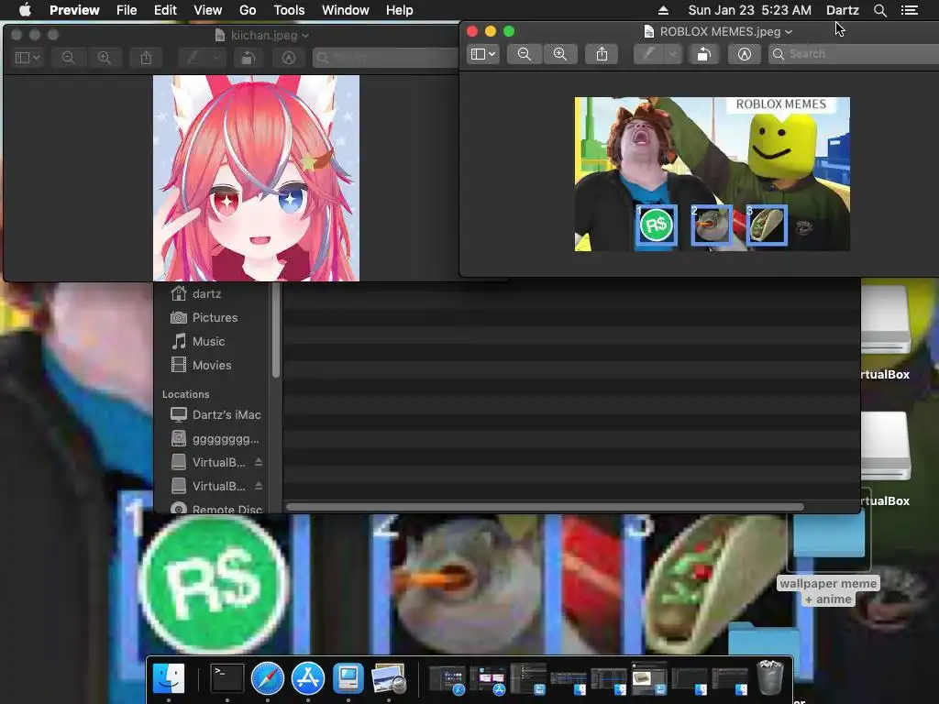
Task: Open the View menu
Action: pyautogui.click(x=208, y=10)
